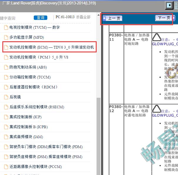Open 发动机控制模块 (PCM) 5_0 升 V8

pos(39,57)
